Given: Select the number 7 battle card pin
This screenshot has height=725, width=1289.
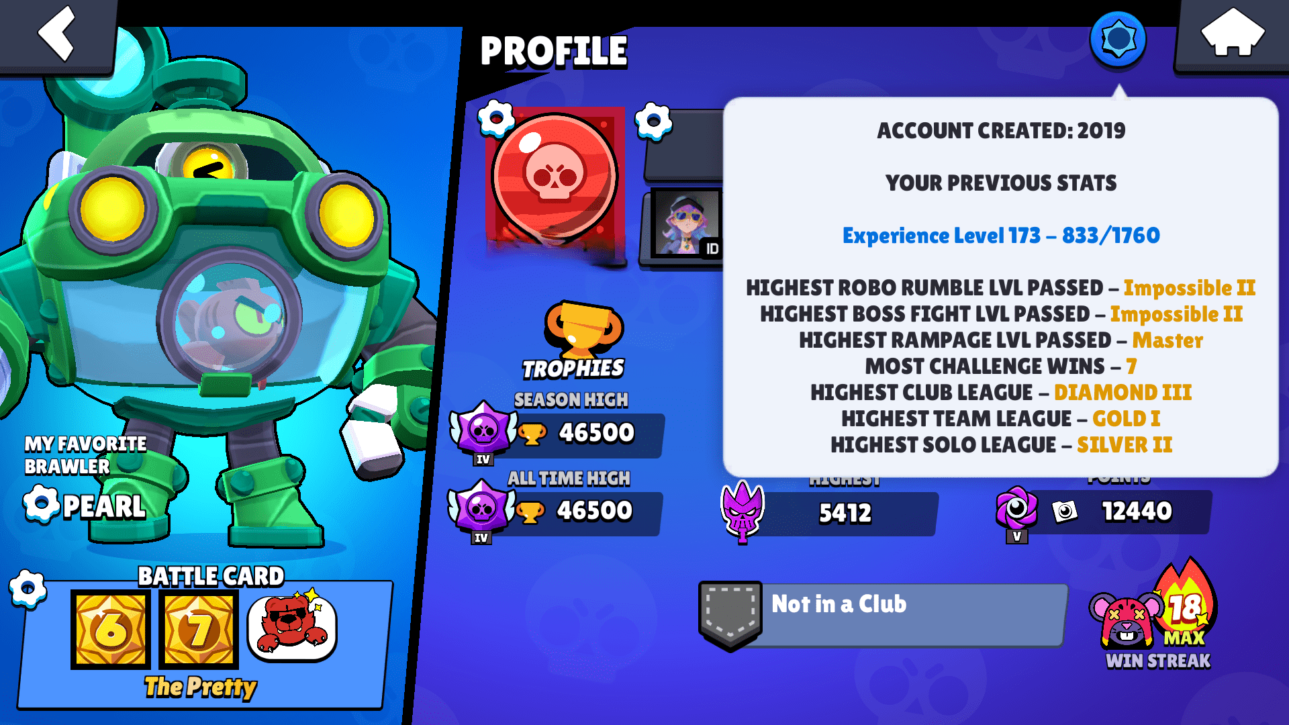Looking at the screenshot, I should (x=199, y=630).
